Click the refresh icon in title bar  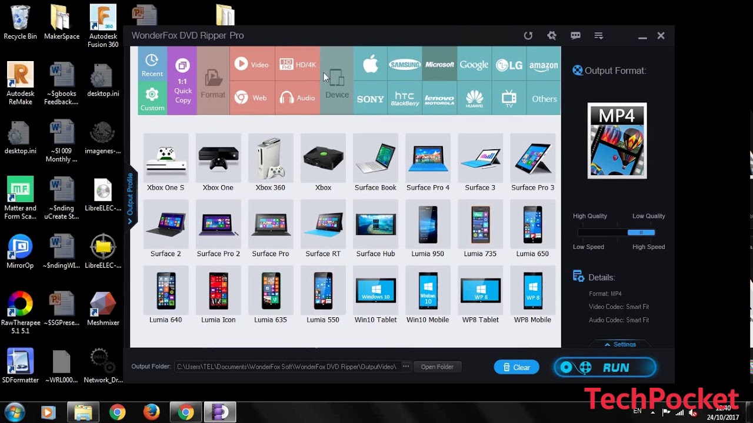click(528, 36)
